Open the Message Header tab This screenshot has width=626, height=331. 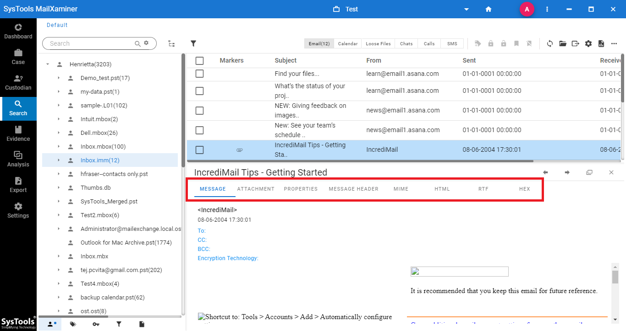tap(353, 189)
